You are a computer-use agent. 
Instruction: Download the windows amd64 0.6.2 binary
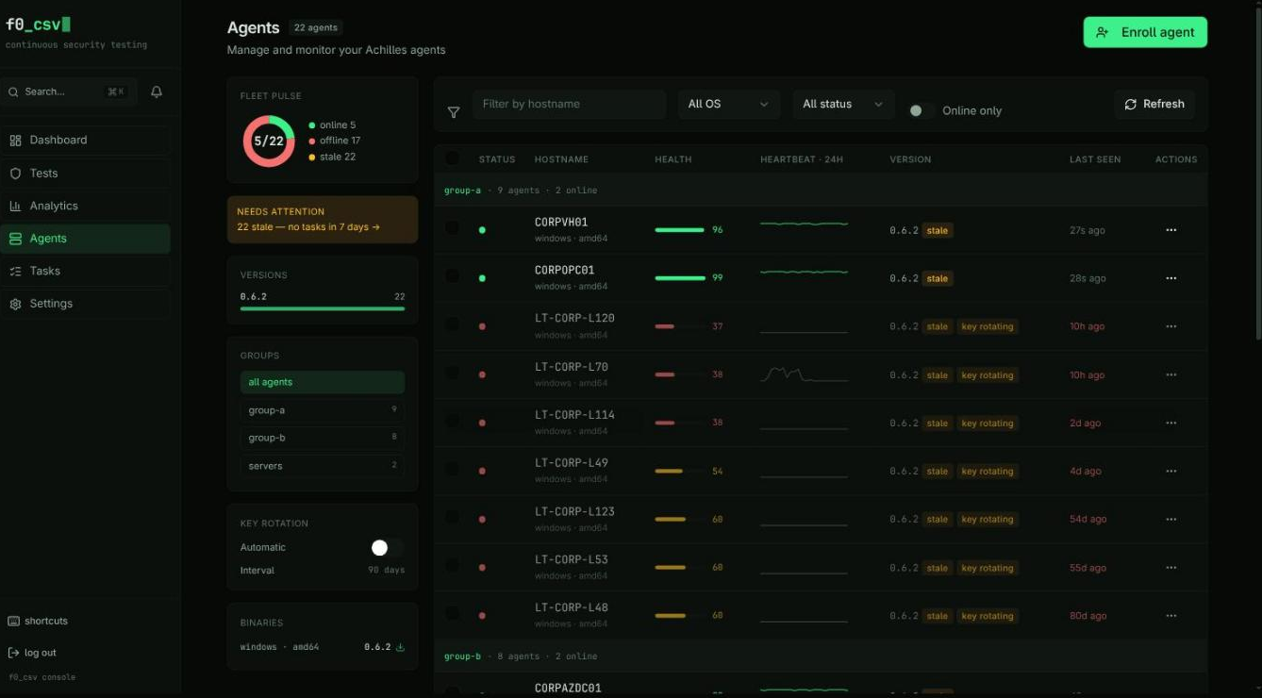click(x=400, y=647)
